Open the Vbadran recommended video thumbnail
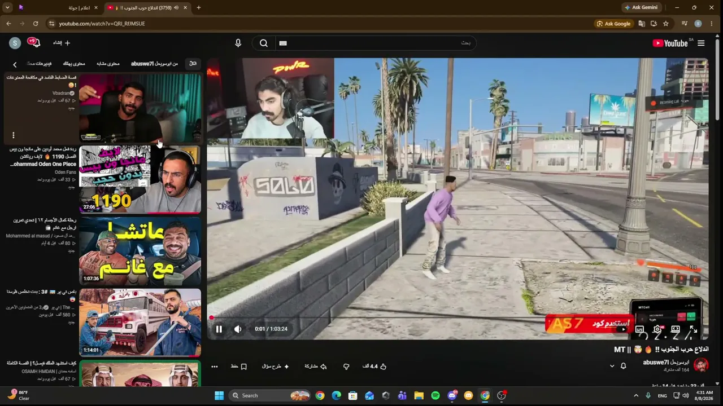Screen dimensions: 723x406 pos(140,107)
